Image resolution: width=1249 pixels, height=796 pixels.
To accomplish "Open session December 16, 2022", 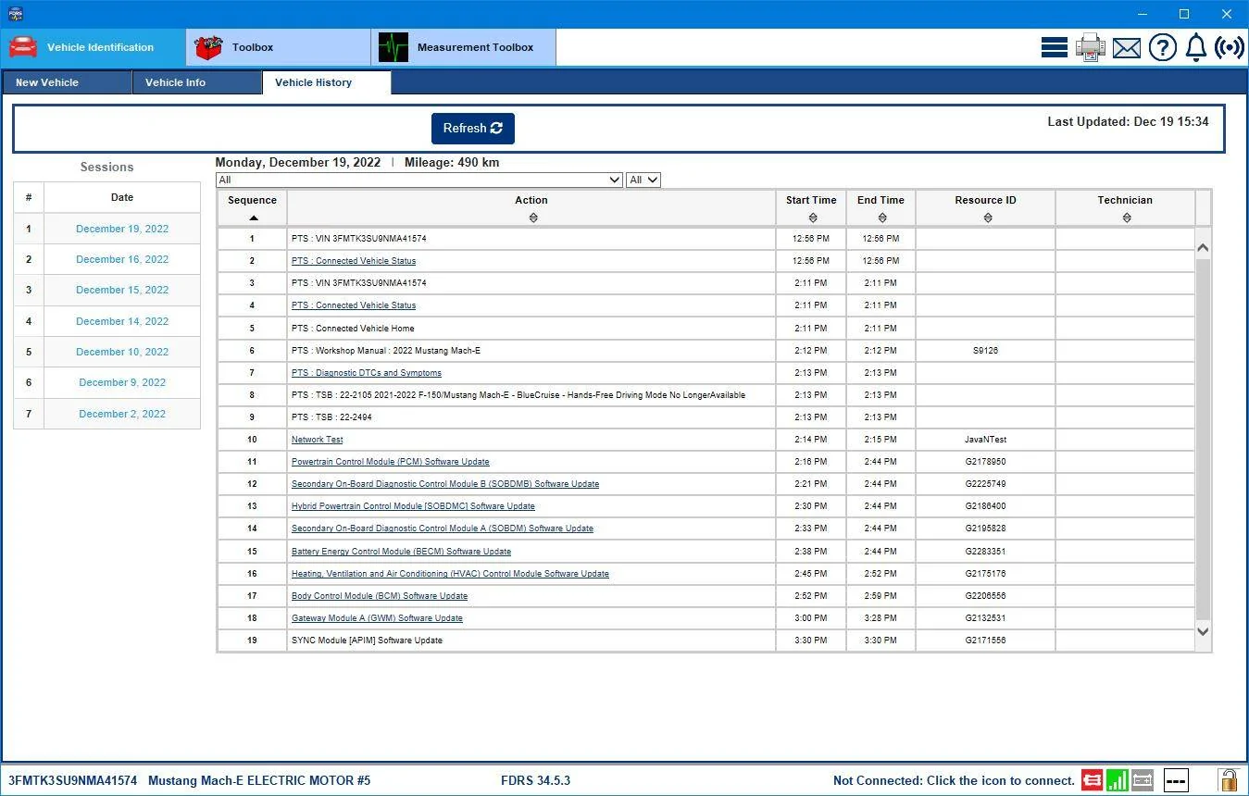I will click(122, 259).
